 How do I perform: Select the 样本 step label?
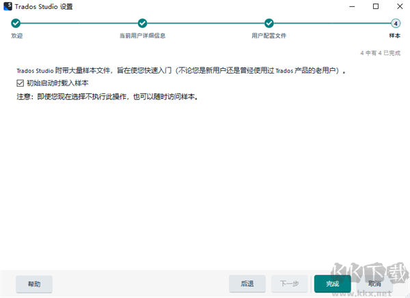pyautogui.click(x=394, y=35)
